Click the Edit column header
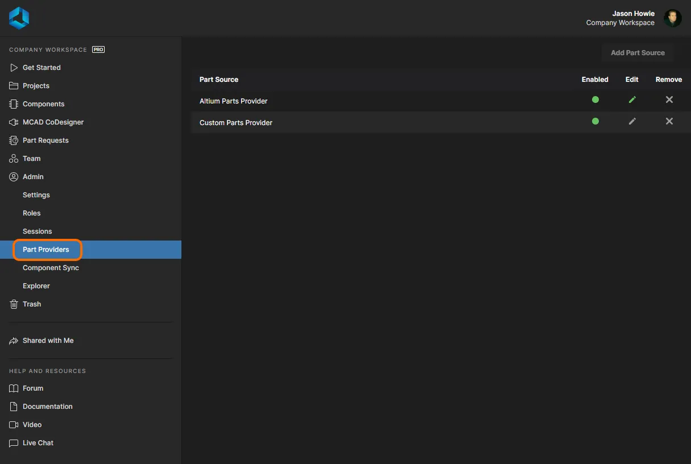This screenshot has height=464, width=691. (632, 80)
